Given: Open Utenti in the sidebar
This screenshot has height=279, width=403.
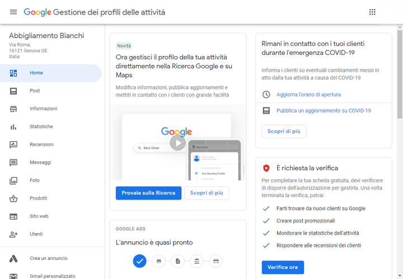Looking at the screenshot, I should [x=50, y=234].
